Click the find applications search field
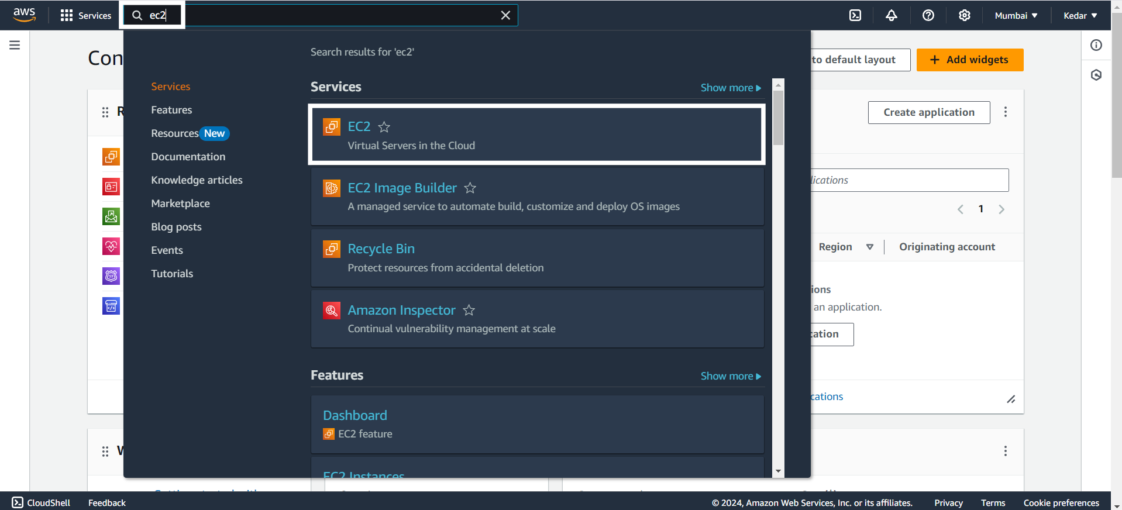Image resolution: width=1122 pixels, height=510 pixels. click(x=910, y=180)
